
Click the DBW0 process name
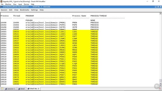coord(75,29)
